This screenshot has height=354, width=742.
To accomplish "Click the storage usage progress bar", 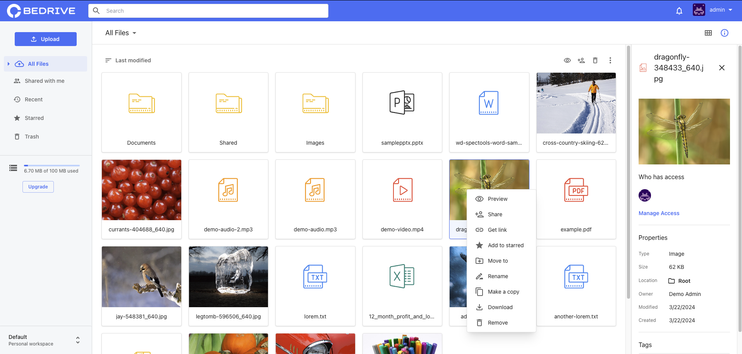I will pos(52,166).
